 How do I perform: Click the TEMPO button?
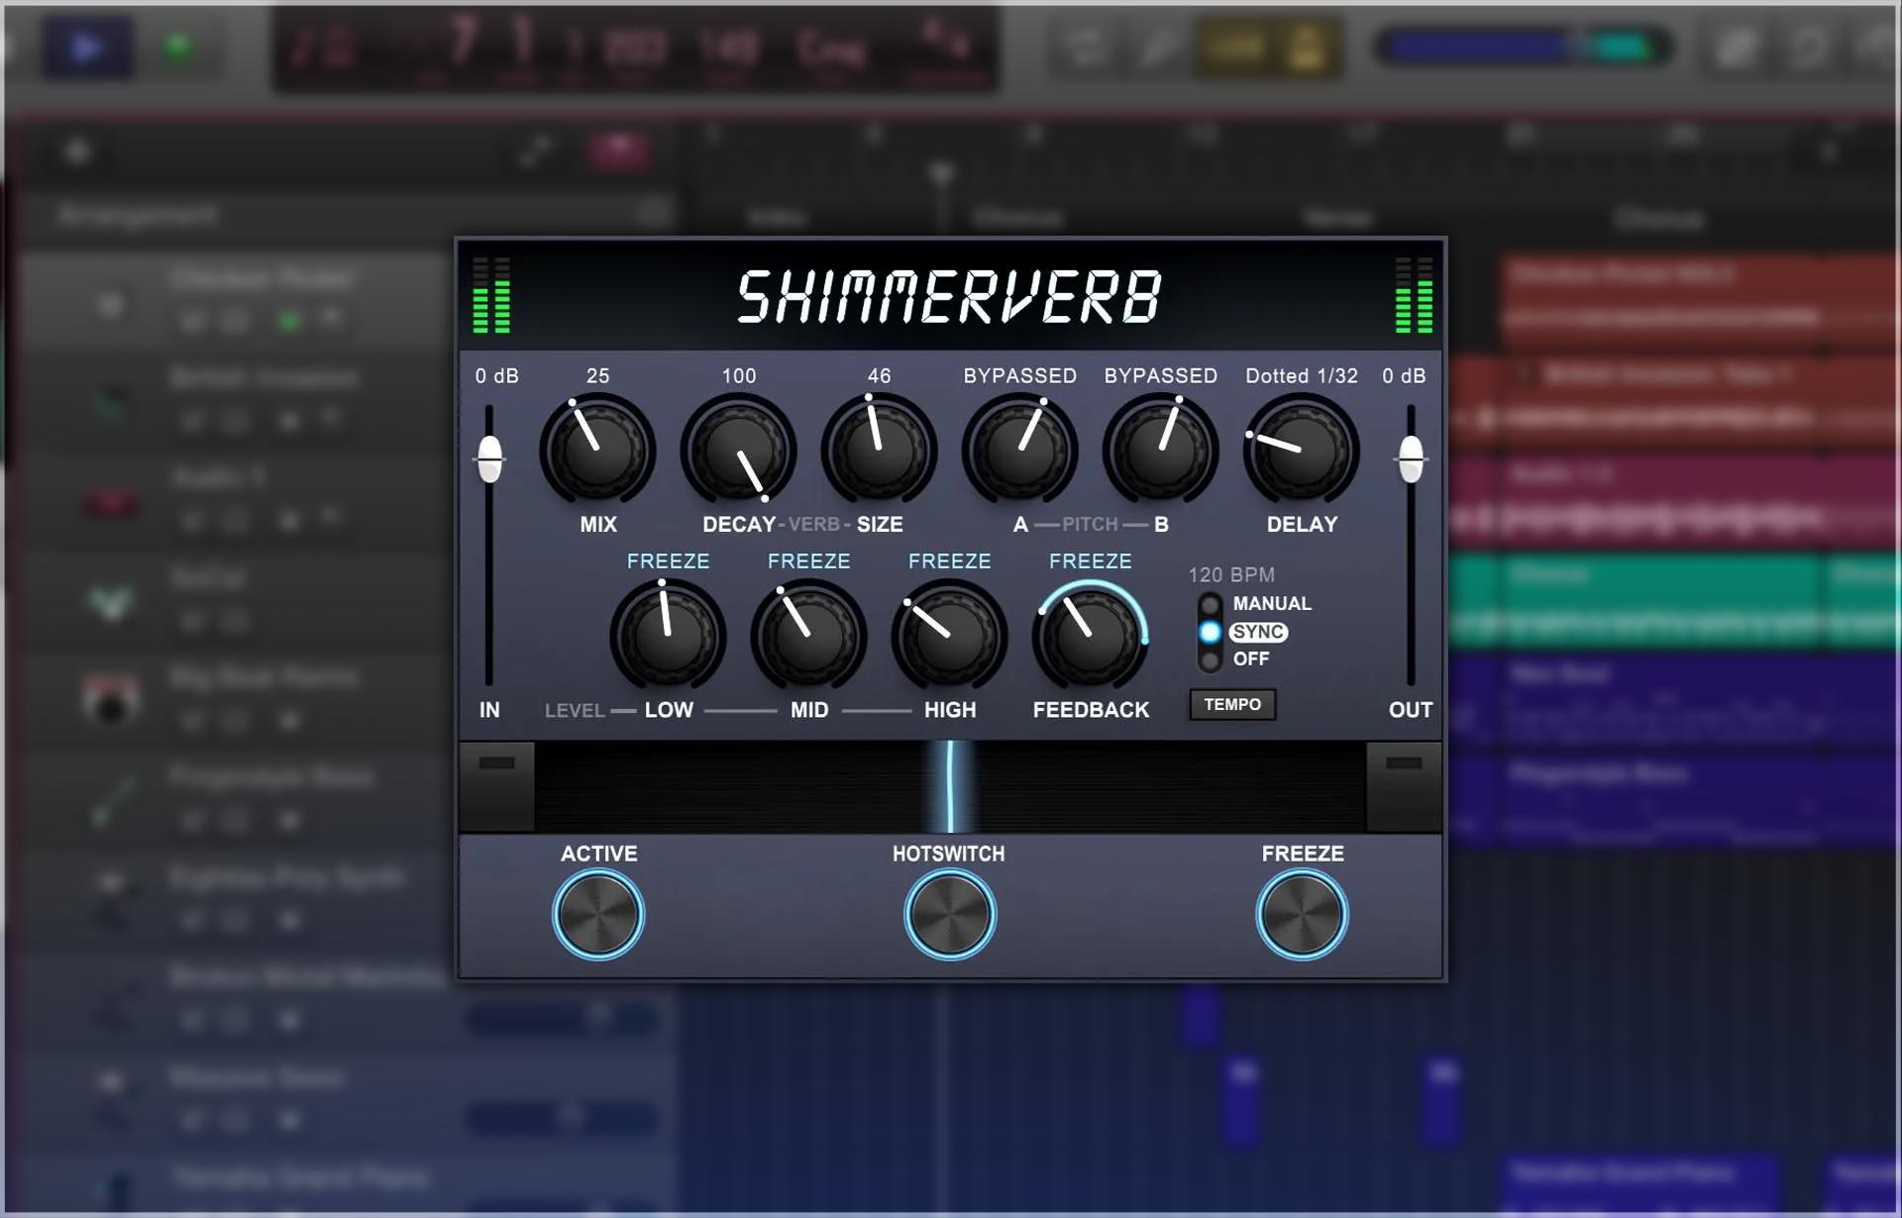tap(1232, 704)
